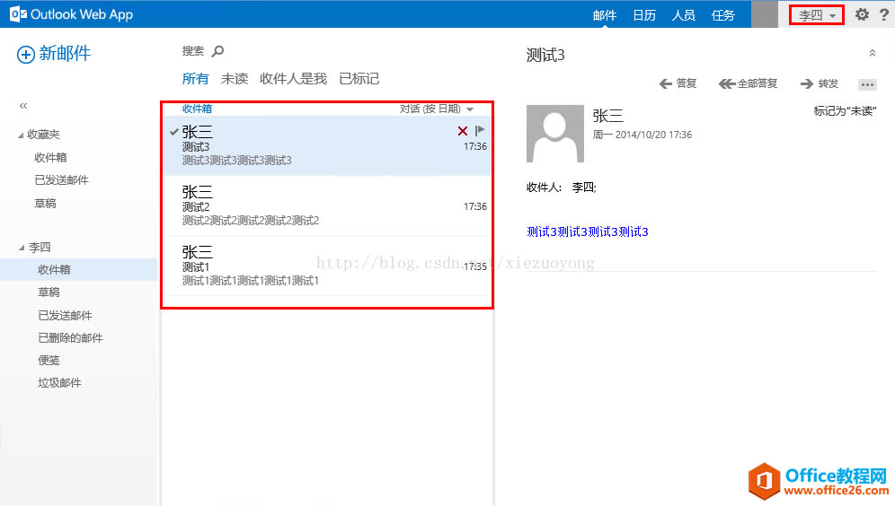Open more actions ellipsis menu
The height and width of the screenshot is (506, 895).
pyautogui.click(x=867, y=84)
